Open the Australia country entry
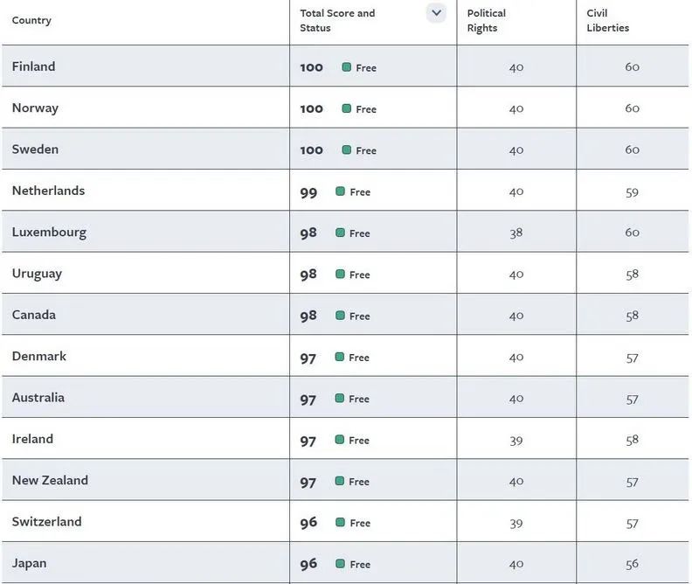 pos(38,398)
